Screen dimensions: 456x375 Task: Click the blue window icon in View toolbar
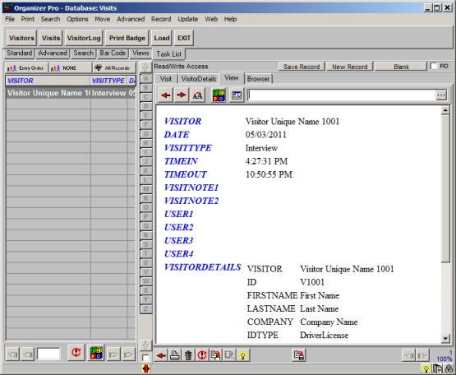237,95
